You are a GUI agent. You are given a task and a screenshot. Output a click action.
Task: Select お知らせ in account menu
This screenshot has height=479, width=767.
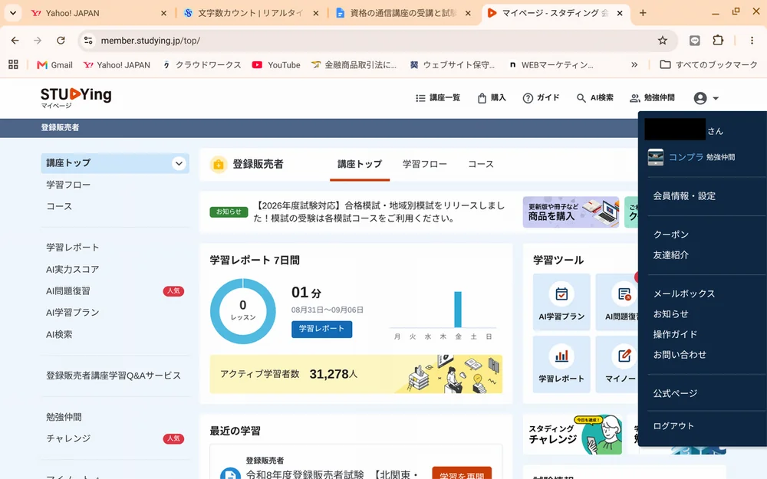(x=670, y=313)
